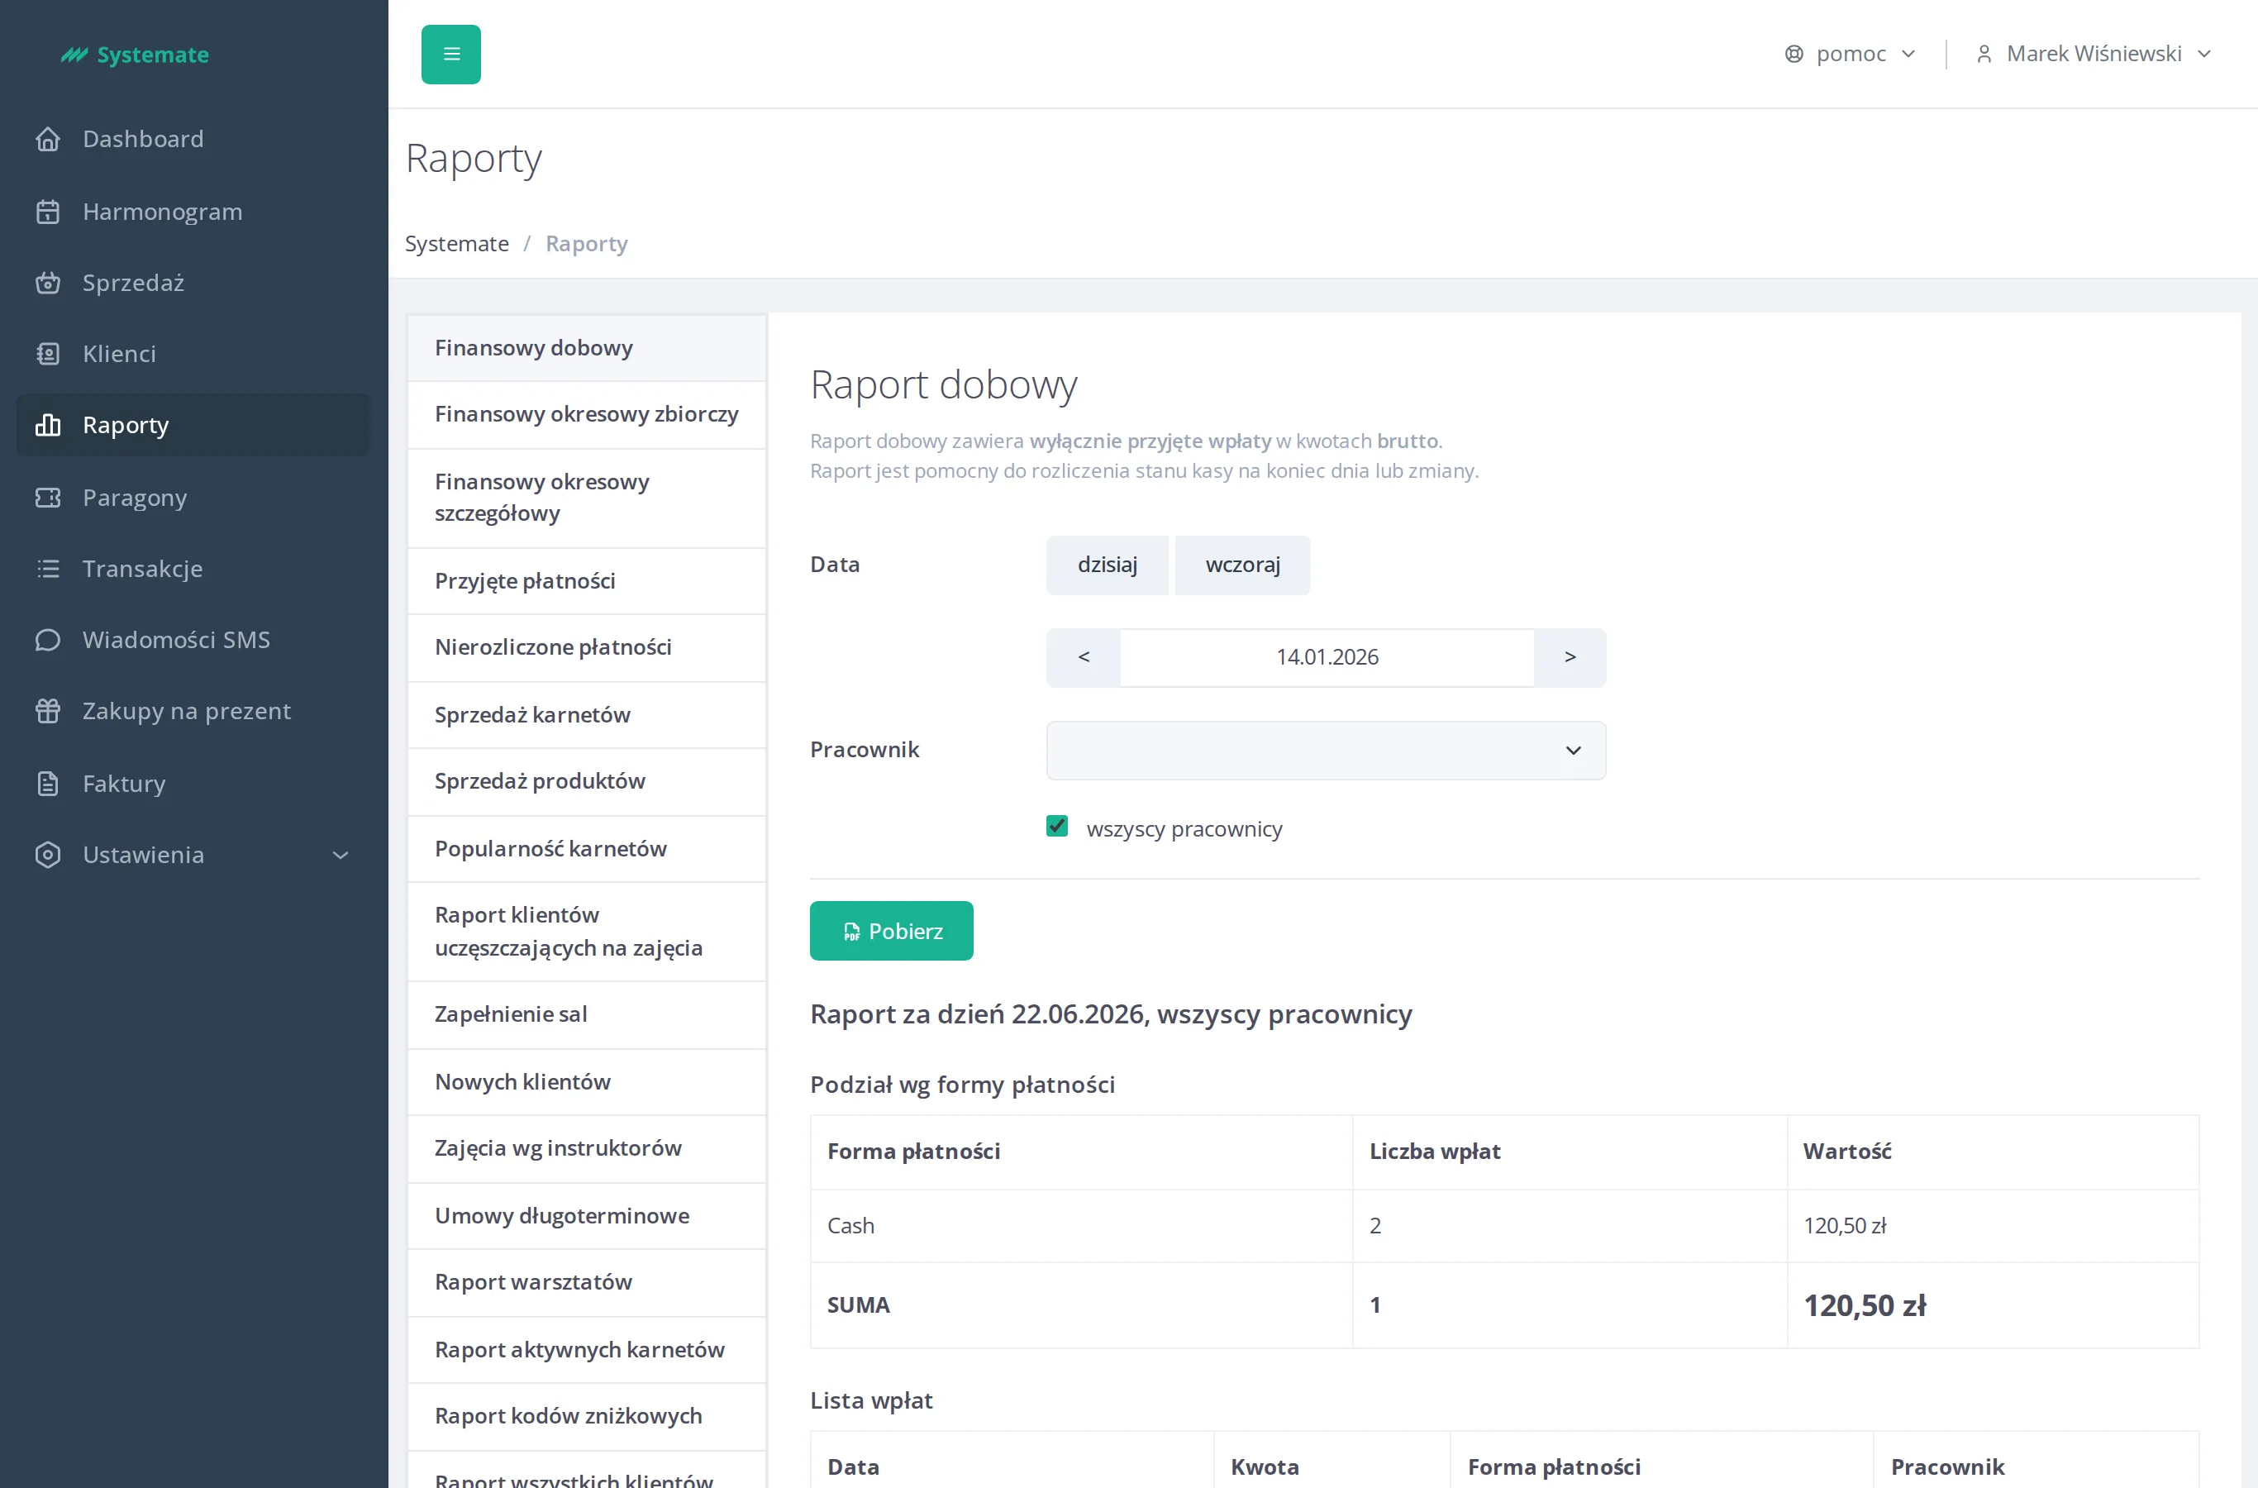
Task: Click the user profile icon
Action: tap(1984, 54)
